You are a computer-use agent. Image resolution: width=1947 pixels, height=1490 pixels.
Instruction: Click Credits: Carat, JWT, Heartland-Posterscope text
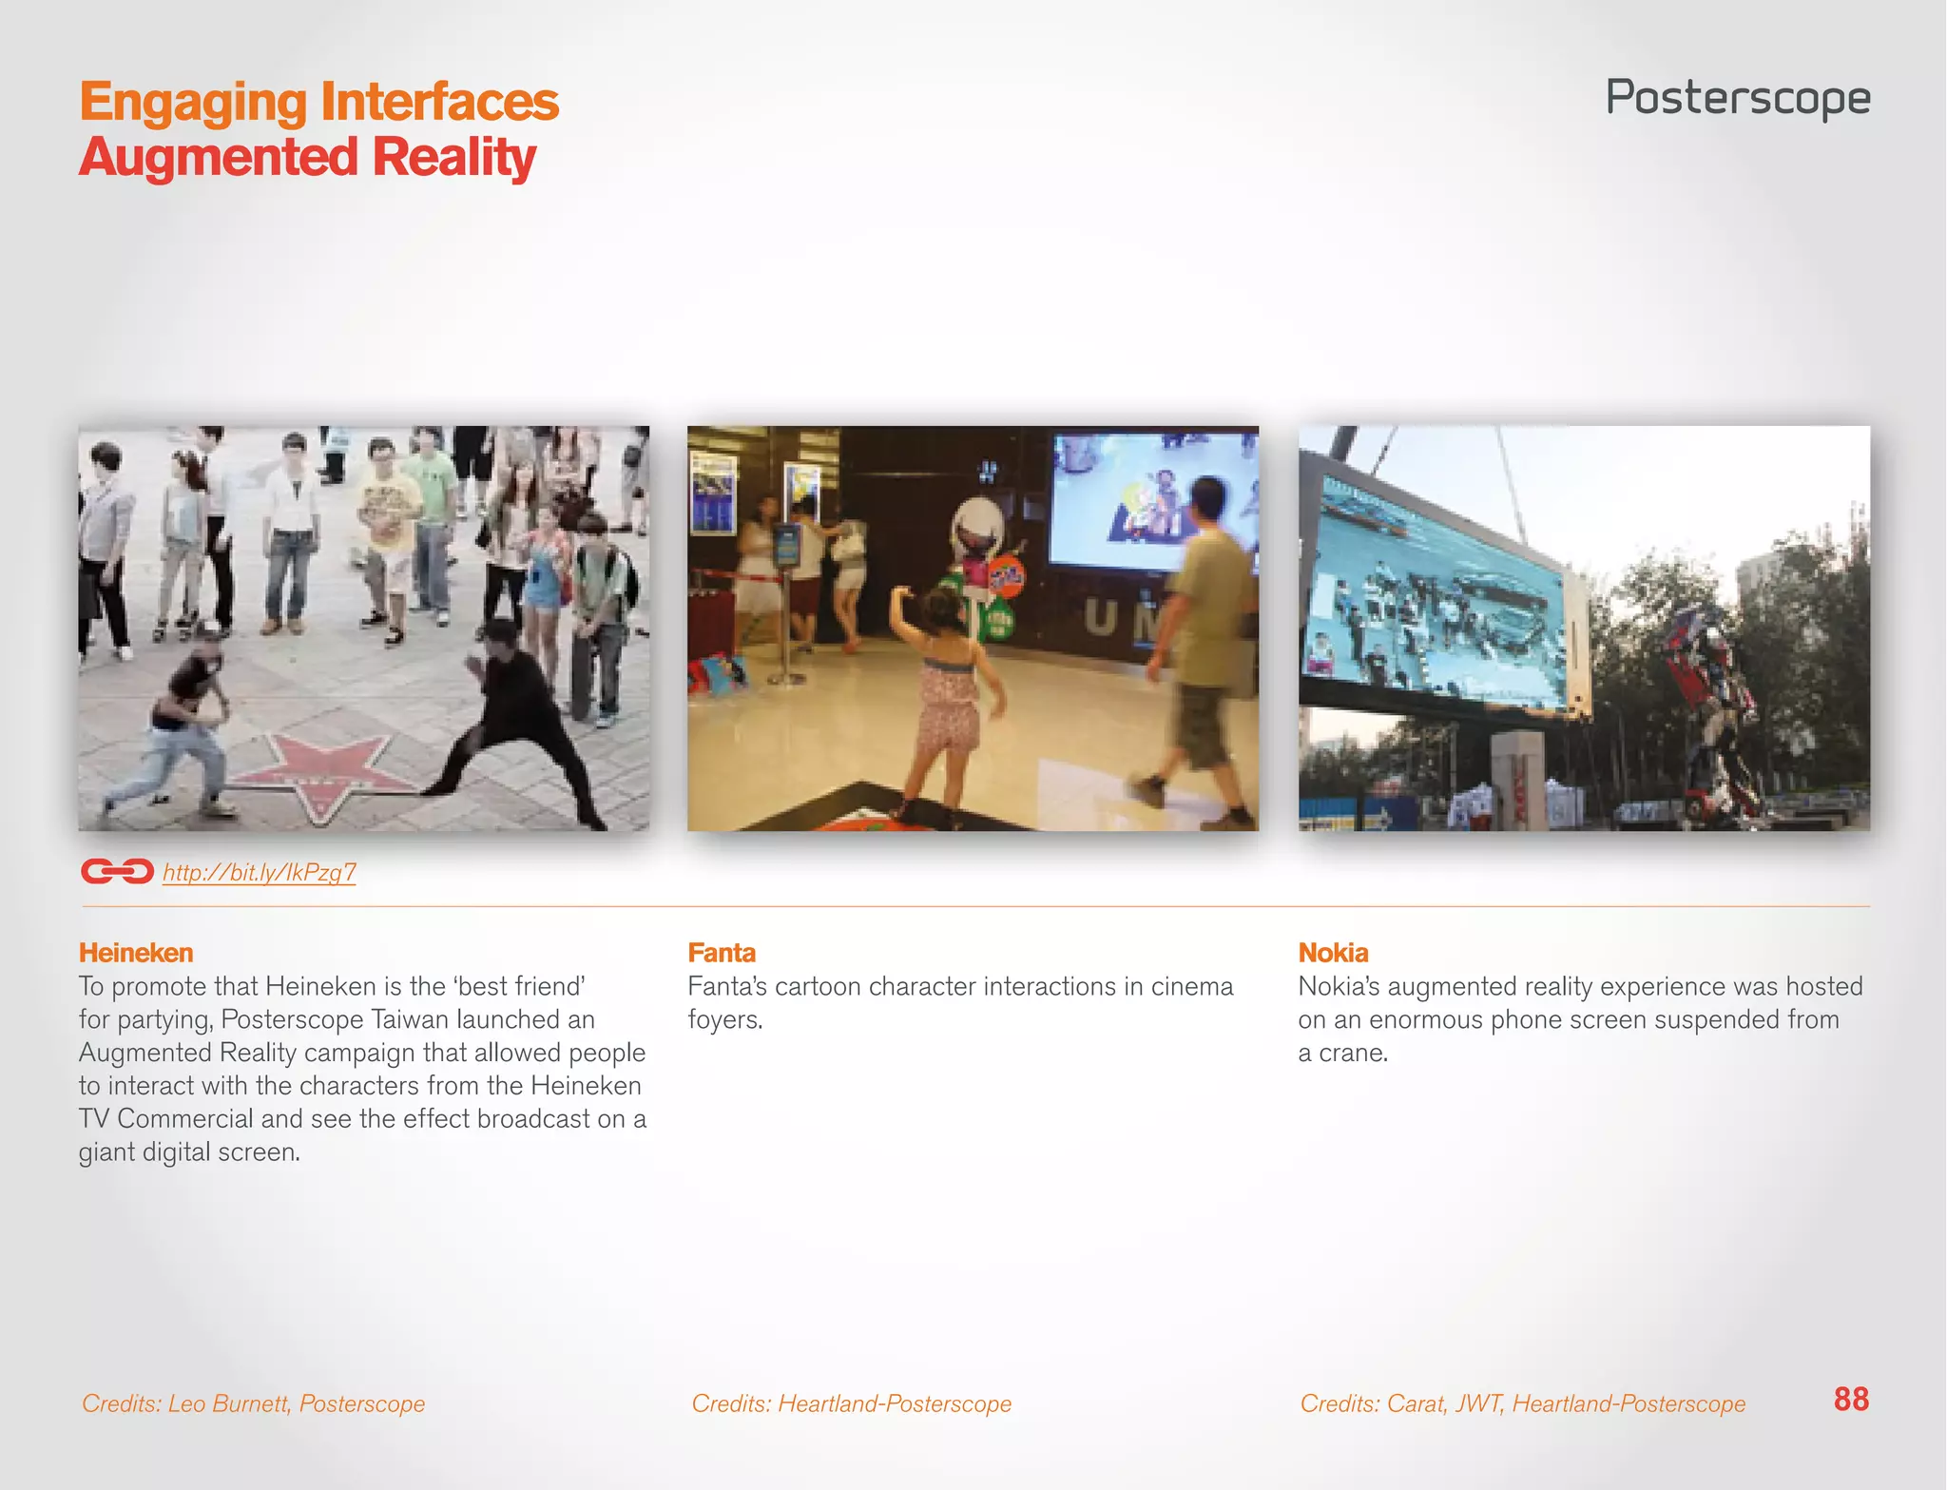click(x=1522, y=1403)
